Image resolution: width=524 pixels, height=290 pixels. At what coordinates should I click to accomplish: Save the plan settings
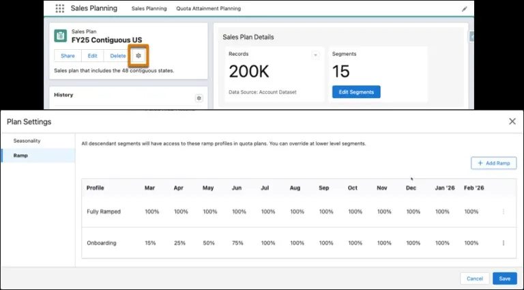pyautogui.click(x=504, y=278)
